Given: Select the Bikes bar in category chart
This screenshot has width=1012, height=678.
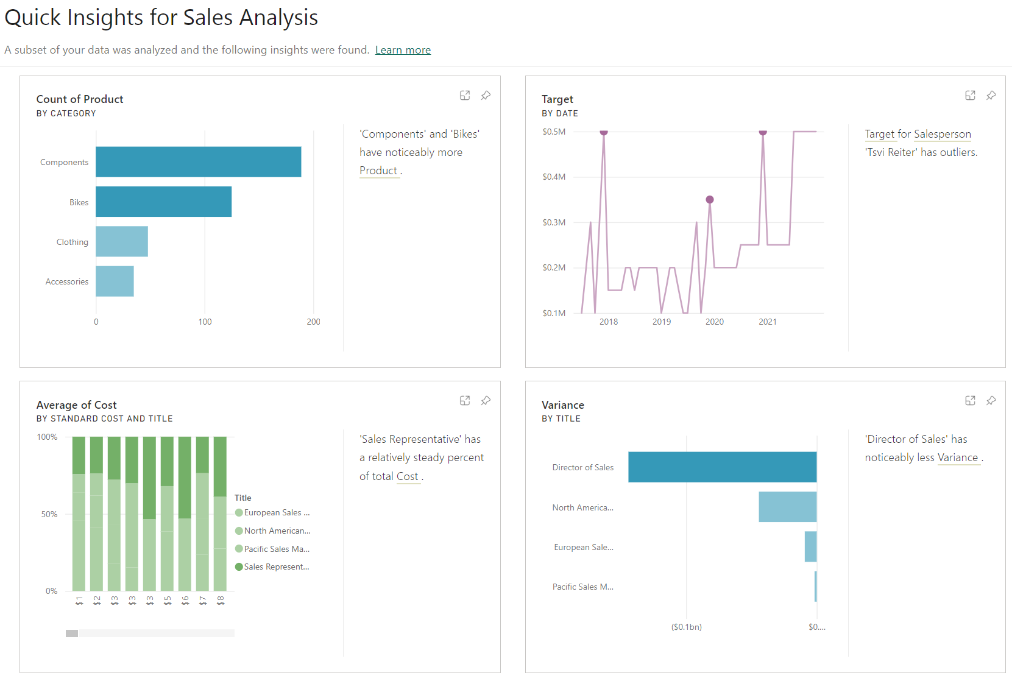Looking at the screenshot, I should [164, 202].
